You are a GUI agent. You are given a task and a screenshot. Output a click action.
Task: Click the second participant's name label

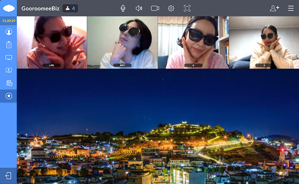pos(122,65)
